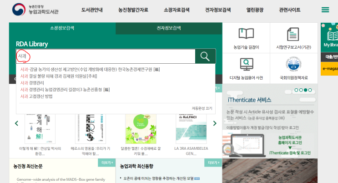Open the 시험연구보고서(기관) document icon
Screen dimensions: 338x183
pyautogui.click(x=293, y=34)
